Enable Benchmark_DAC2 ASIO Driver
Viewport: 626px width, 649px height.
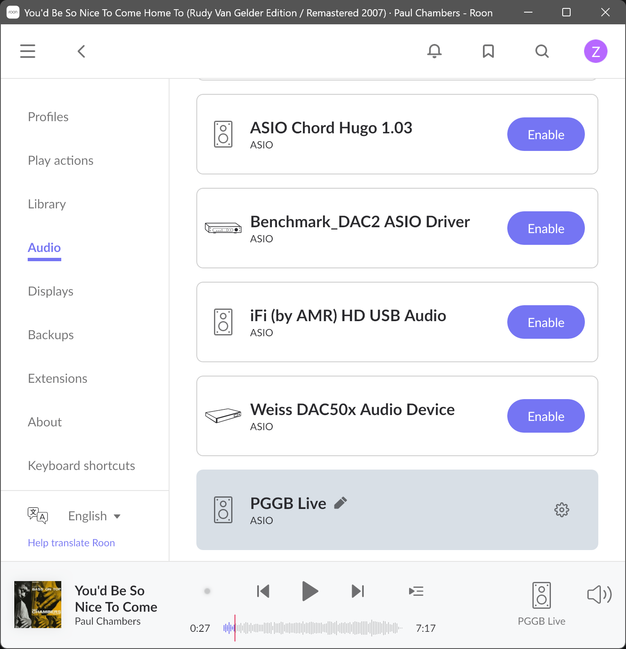pos(546,228)
